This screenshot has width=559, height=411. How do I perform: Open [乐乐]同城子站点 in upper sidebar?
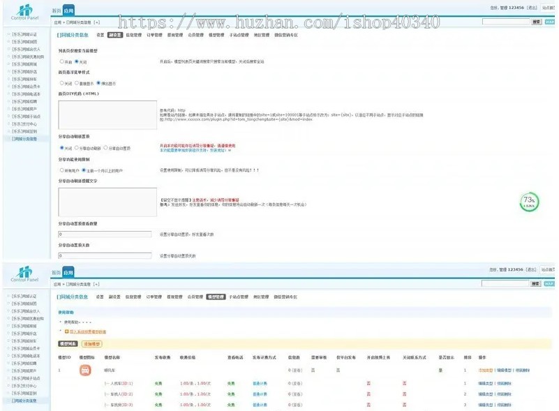[26, 117]
